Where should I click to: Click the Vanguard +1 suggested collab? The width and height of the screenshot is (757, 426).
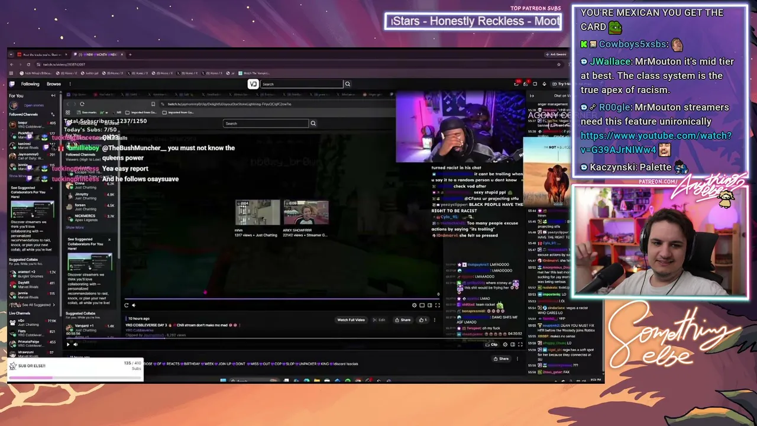pyautogui.click(x=92, y=328)
